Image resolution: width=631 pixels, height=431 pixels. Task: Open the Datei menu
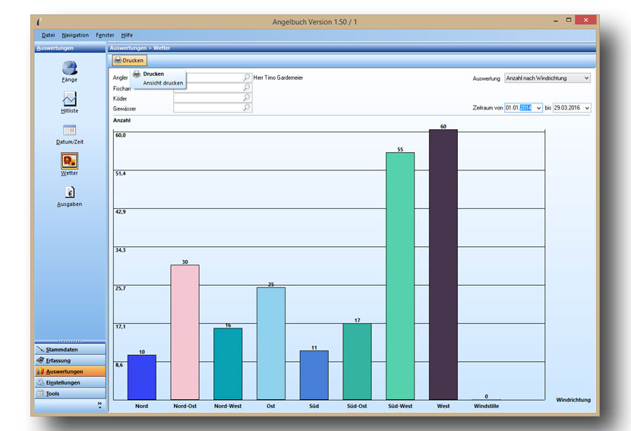(48, 35)
